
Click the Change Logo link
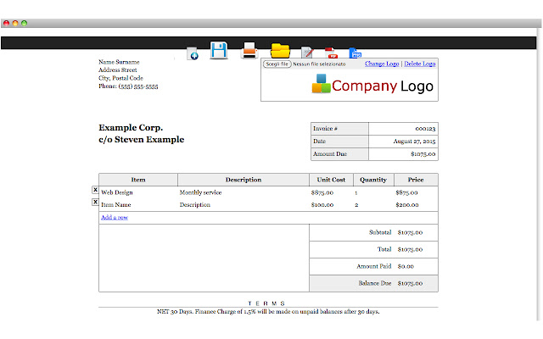pos(382,64)
